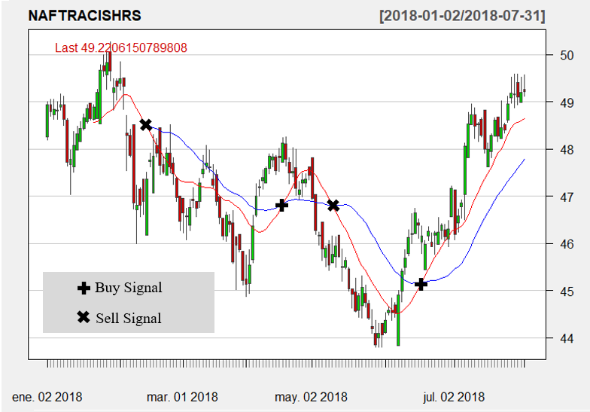Select the second Sell Signal marker in May

[x=333, y=205]
